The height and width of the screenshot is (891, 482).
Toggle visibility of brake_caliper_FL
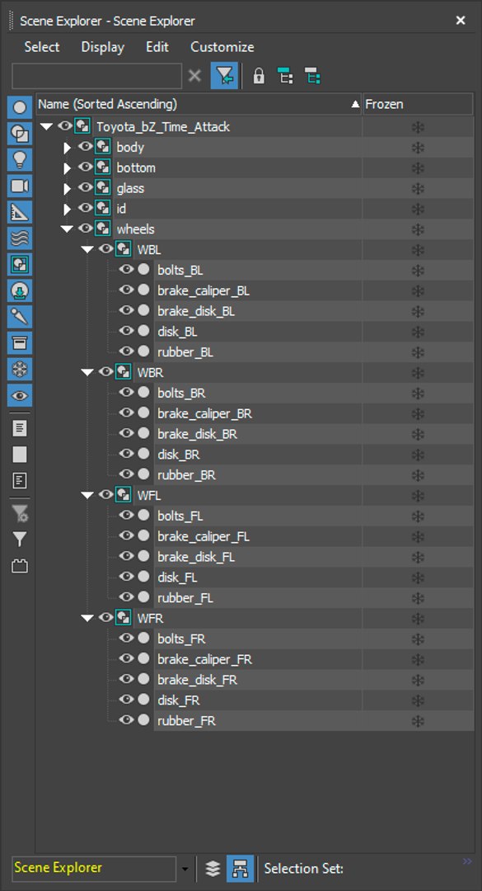126,535
